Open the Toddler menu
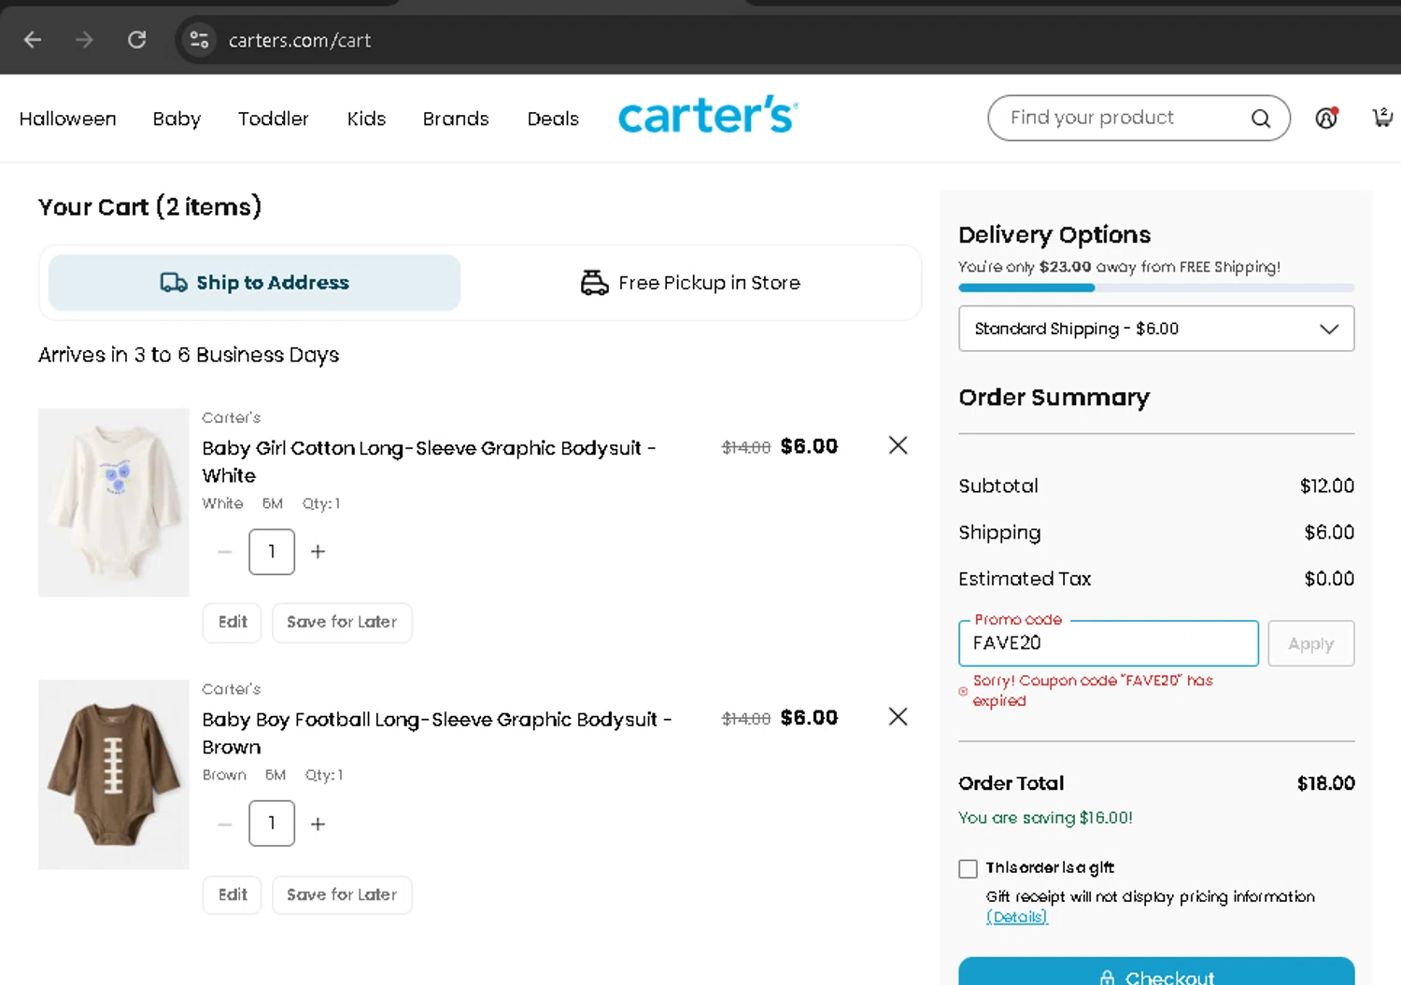The image size is (1401, 985). 273,119
